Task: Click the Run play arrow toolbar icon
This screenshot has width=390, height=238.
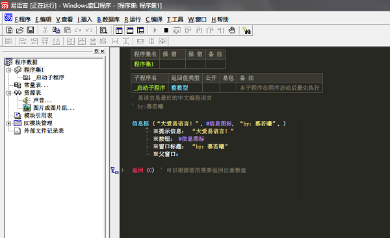Action: [155, 31]
